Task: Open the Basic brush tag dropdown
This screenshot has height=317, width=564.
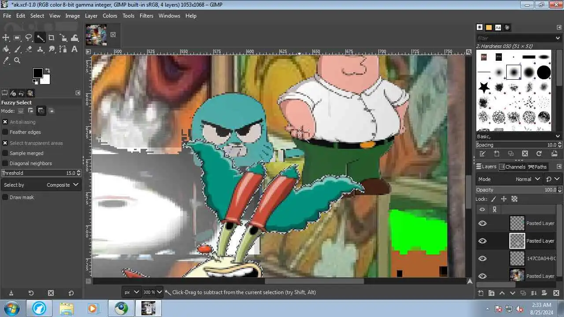Action: tap(557, 136)
